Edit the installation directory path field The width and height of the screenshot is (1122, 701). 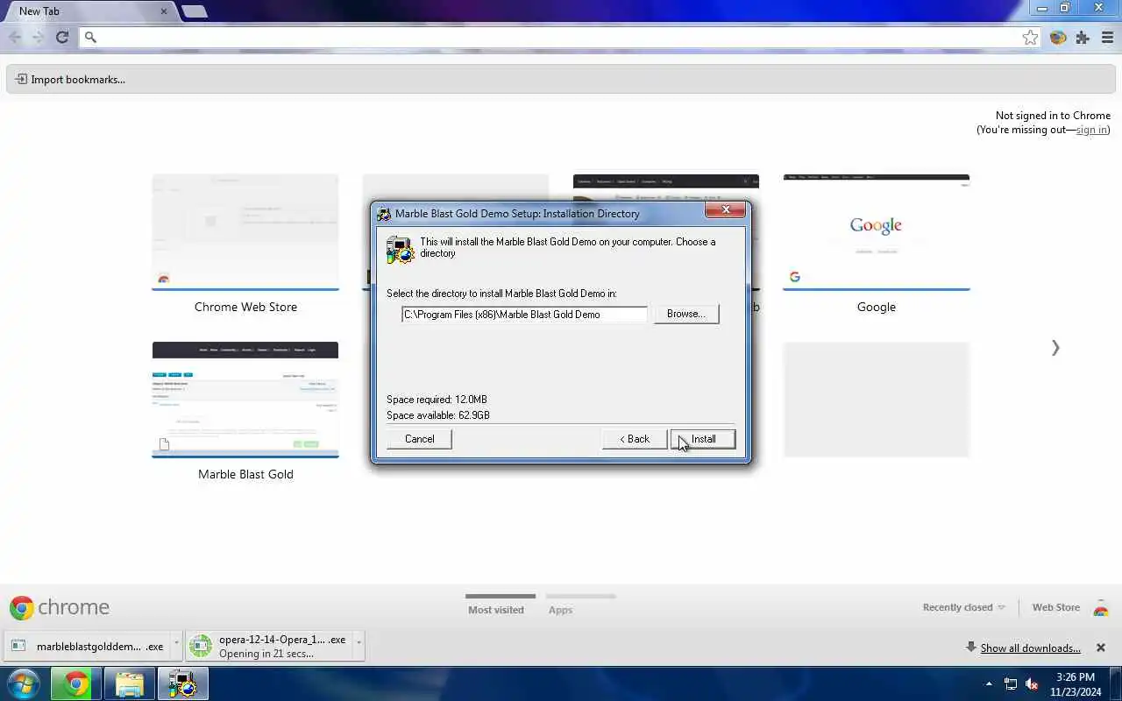(524, 315)
